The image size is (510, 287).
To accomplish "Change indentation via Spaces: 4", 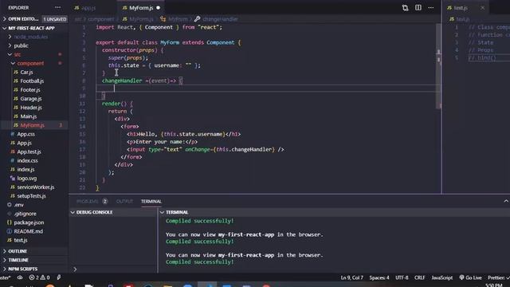I will pos(379,277).
